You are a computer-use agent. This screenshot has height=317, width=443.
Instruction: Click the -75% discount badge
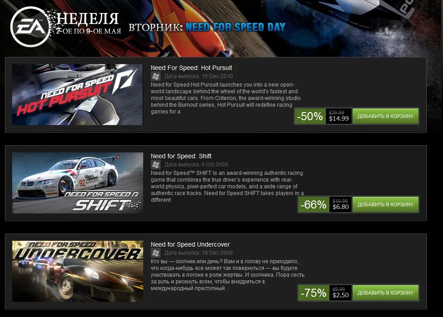point(314,293)
